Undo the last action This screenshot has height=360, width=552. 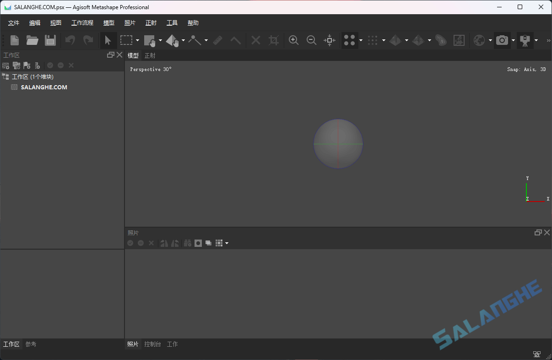pyautogui.click(x=70, y=40)
